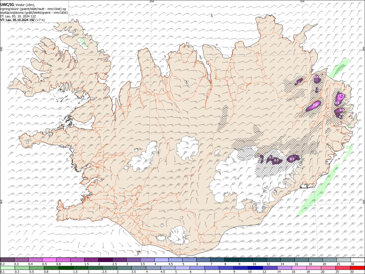Click the light blue 5 swatch in rain scale
Screen dimensions: 365x274
(182, 268)
